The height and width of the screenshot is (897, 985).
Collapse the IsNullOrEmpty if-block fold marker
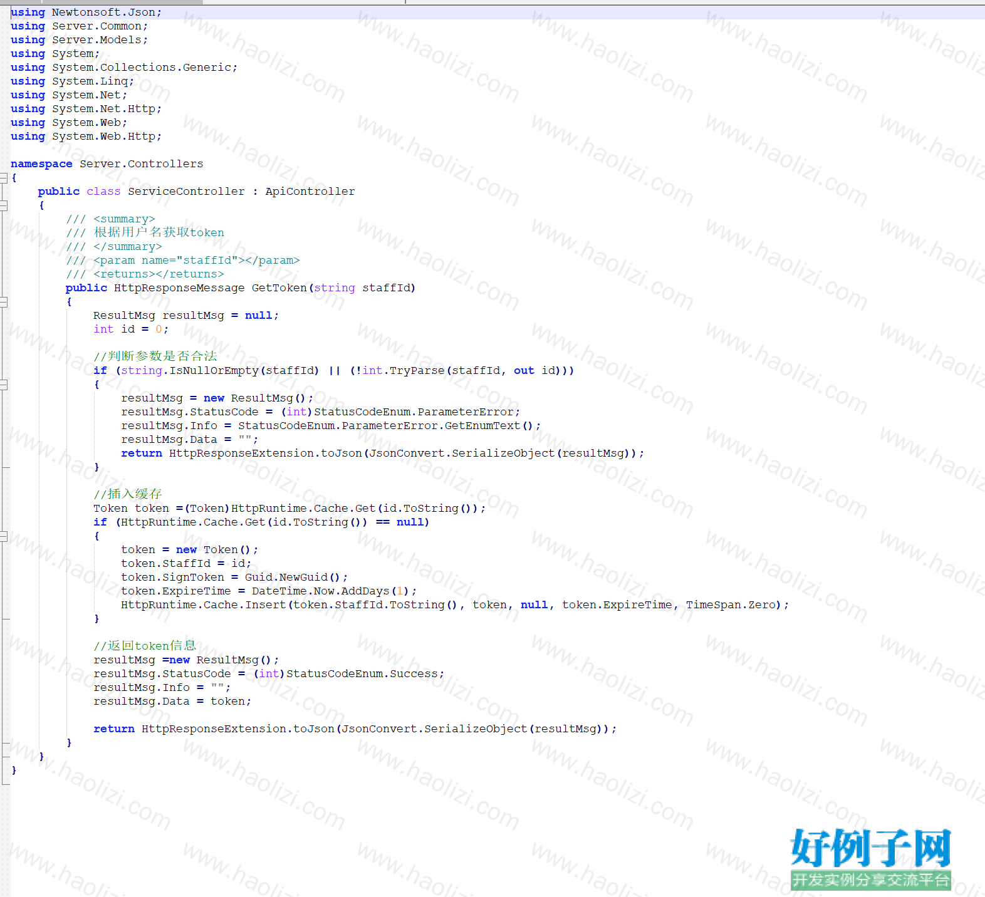coord(3,385)
